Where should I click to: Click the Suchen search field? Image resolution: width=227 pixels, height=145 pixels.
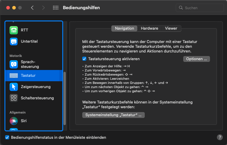click(200, 8)
